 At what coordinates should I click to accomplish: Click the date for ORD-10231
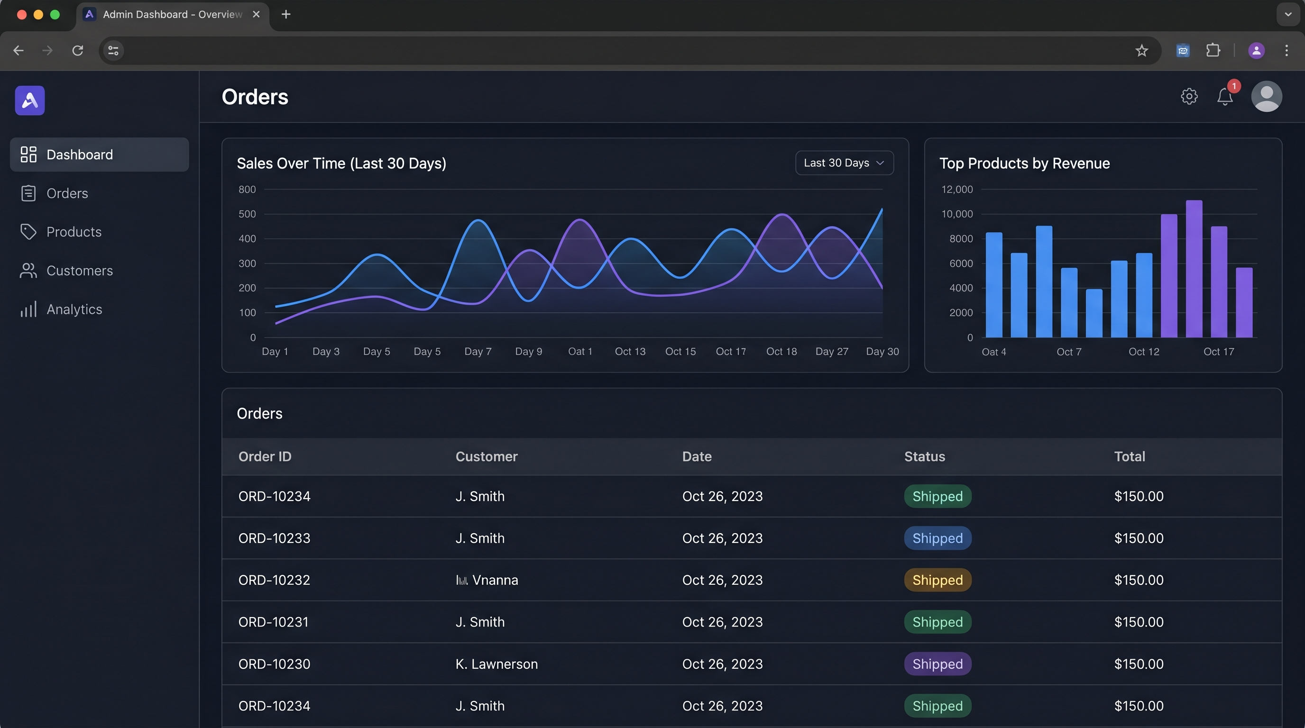722,622
